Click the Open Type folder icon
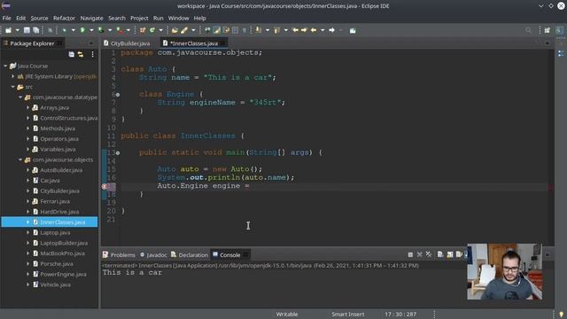567x319 pixels. tap(175, 30)
